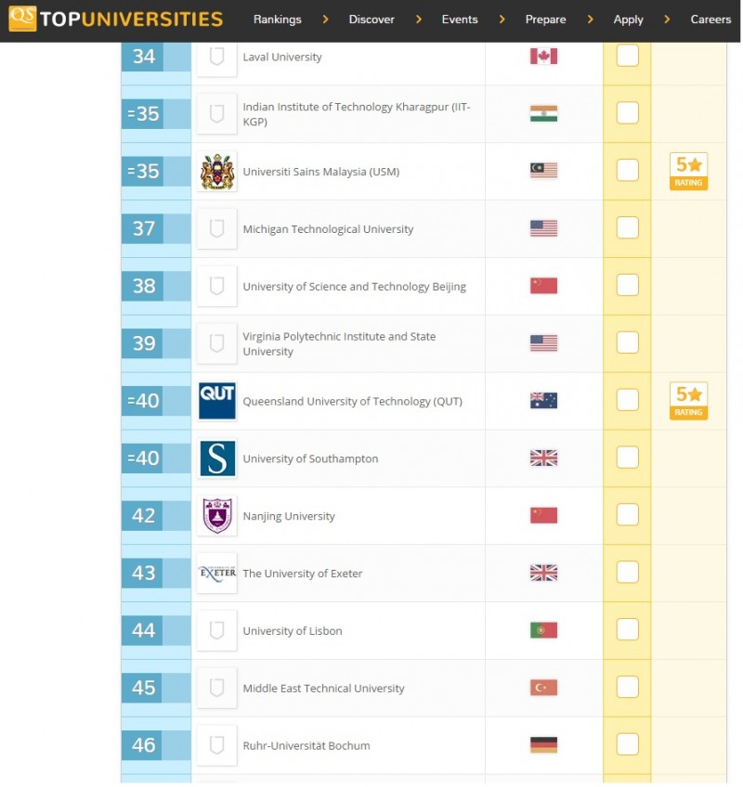Click 5-star rating badge for QUT
The width and height of the screenshot is (743, 787).
(x=688, y=401)
